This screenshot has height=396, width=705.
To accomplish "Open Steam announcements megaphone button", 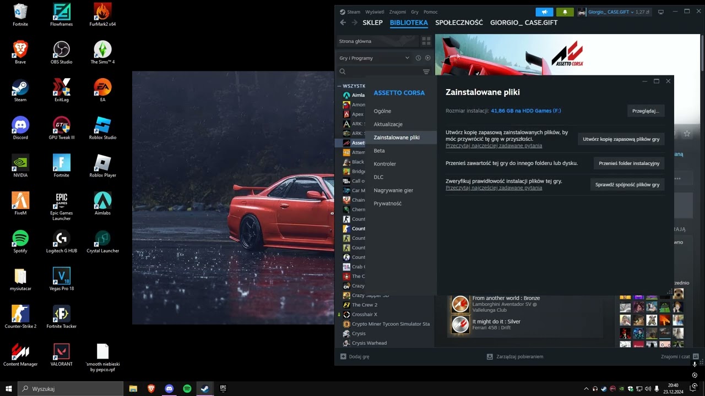I will 544,12.
